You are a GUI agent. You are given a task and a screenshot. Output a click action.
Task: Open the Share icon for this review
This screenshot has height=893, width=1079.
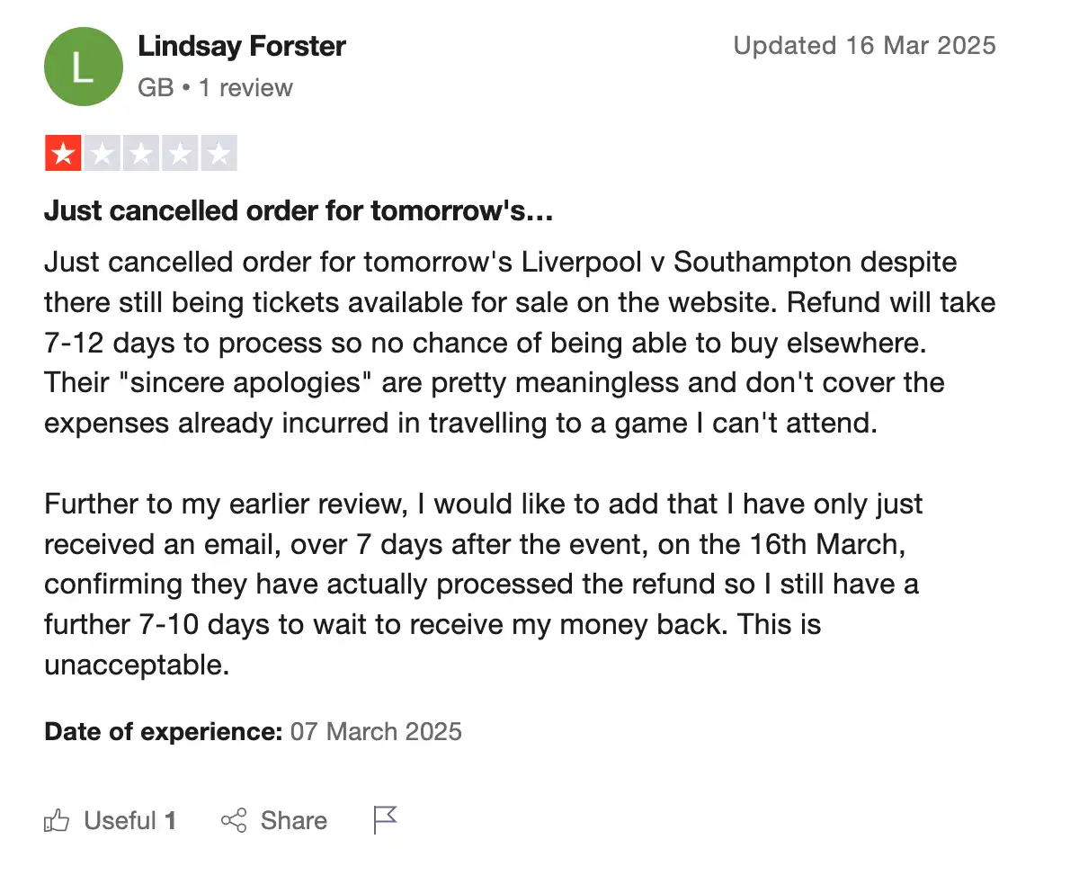click(234, 820)
